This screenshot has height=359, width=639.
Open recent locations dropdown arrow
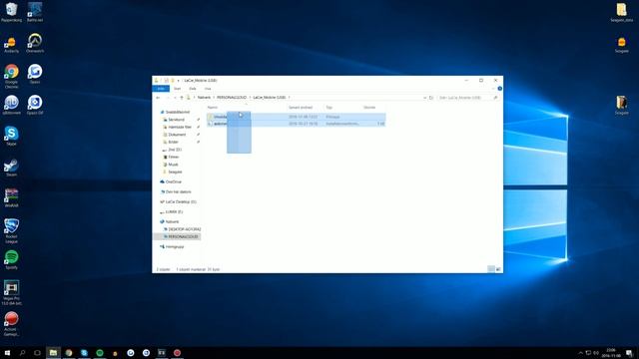click(x=175, y=98)
